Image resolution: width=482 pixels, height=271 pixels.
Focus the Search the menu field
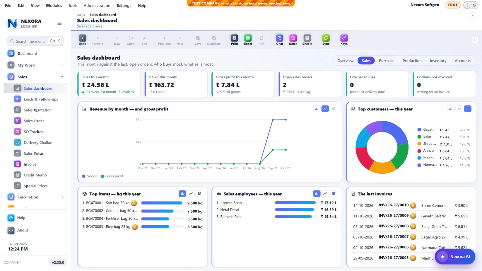click(x=35, y=41)
